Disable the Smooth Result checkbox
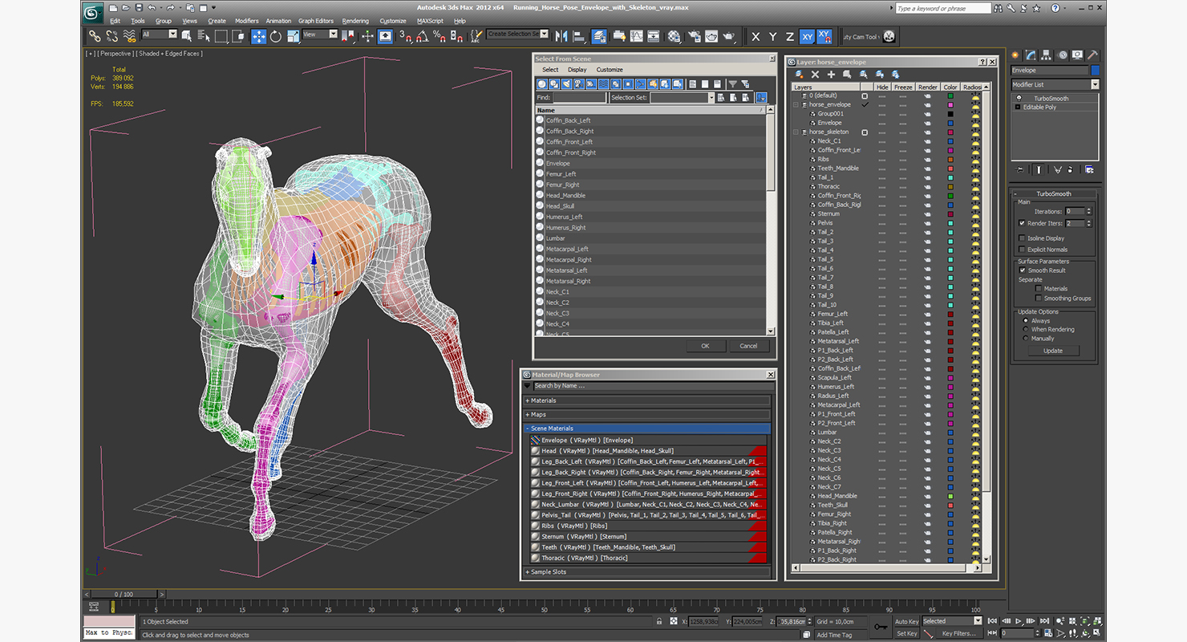1187x642 pixels. point(1022,270)
